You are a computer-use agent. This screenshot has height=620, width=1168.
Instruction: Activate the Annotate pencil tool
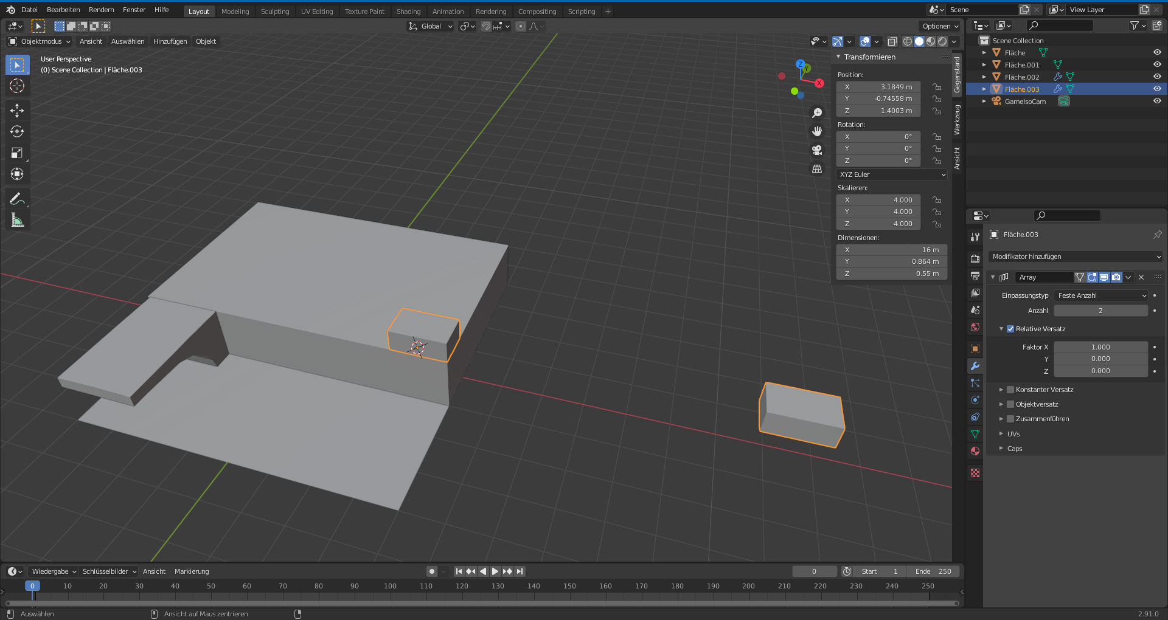(x=17, y=199)
